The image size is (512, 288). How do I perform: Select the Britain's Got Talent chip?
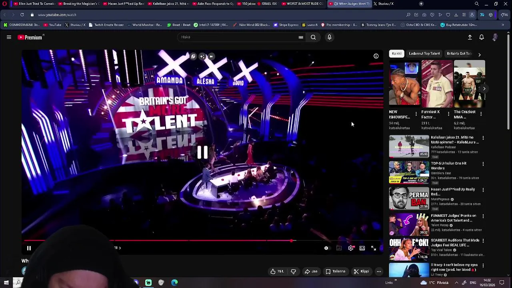(x=459, y=54)
